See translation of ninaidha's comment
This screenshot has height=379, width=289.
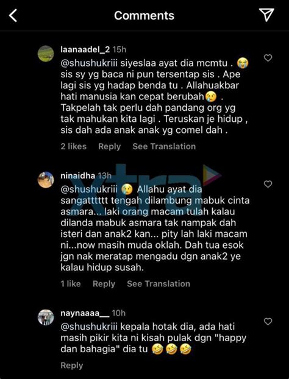(x=159, y=284)
